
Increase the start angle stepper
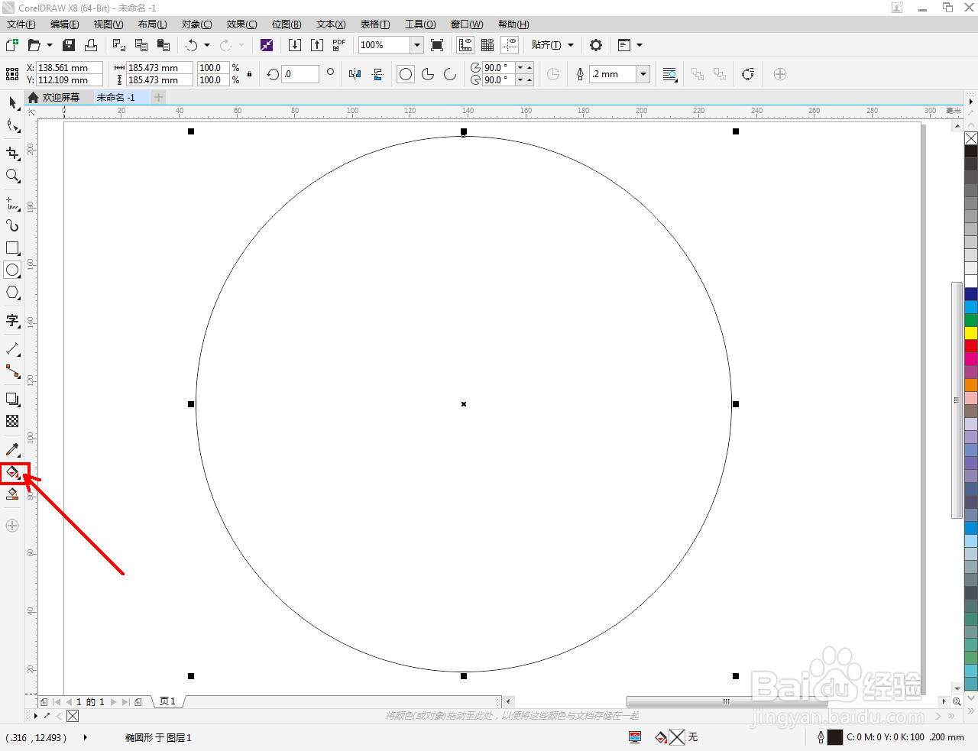coord(529,67)
